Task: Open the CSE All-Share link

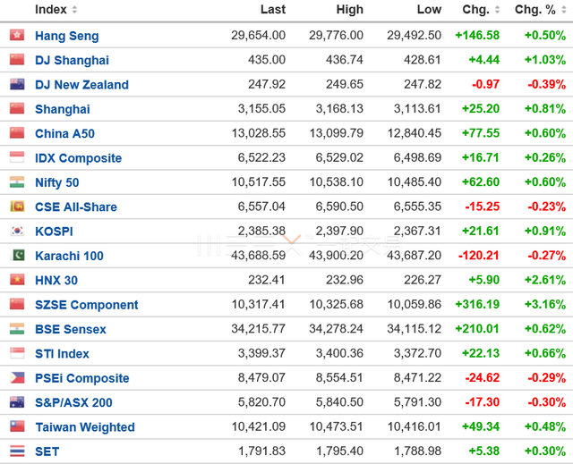Action: click(x=76, y=207)
